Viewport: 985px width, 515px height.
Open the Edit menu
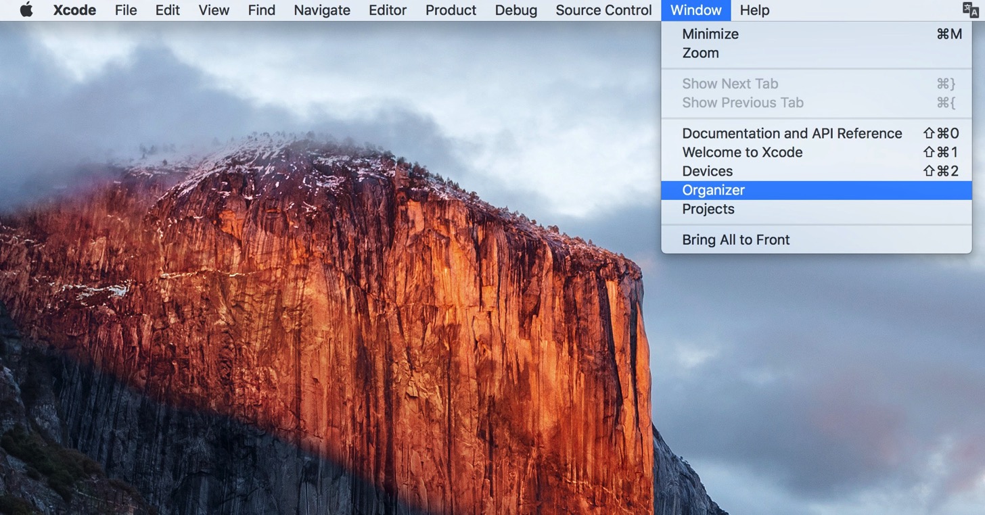168,10
